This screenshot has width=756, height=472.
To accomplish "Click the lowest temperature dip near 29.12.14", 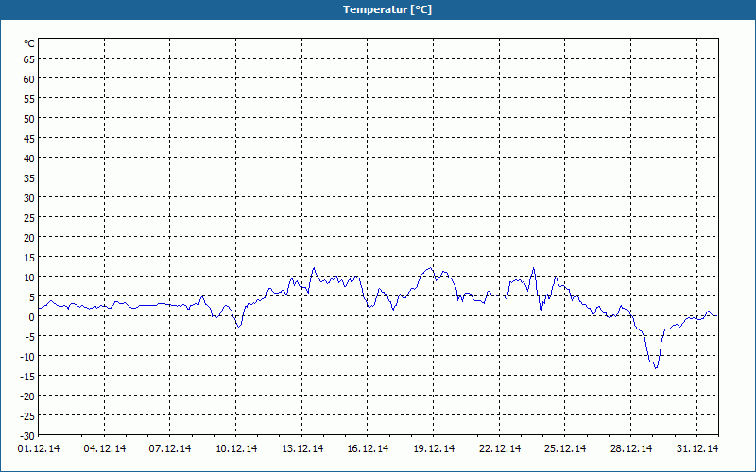I will click(x=656, y=367).
